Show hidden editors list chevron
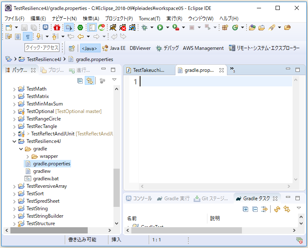 tap(232, 70)
